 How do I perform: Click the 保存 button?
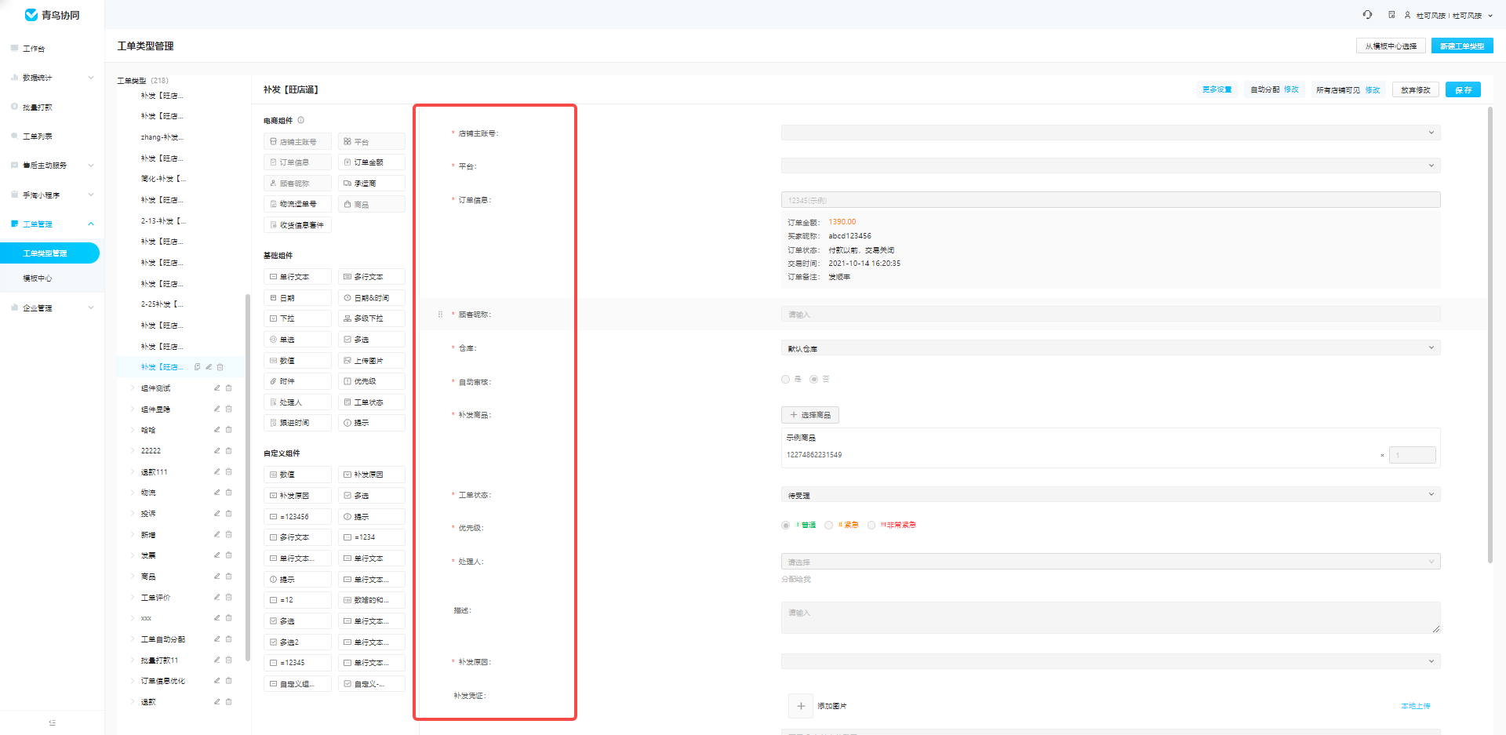(1463, 90)
